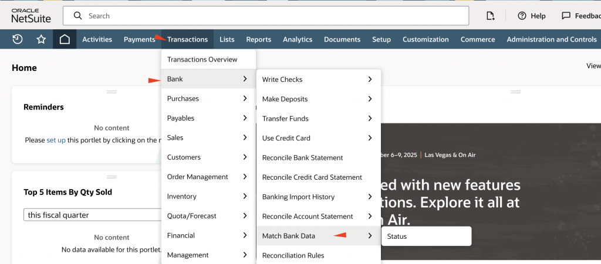Go to the Home icon
This screenshot has width=601, height=264.
(x=65, y=39)
